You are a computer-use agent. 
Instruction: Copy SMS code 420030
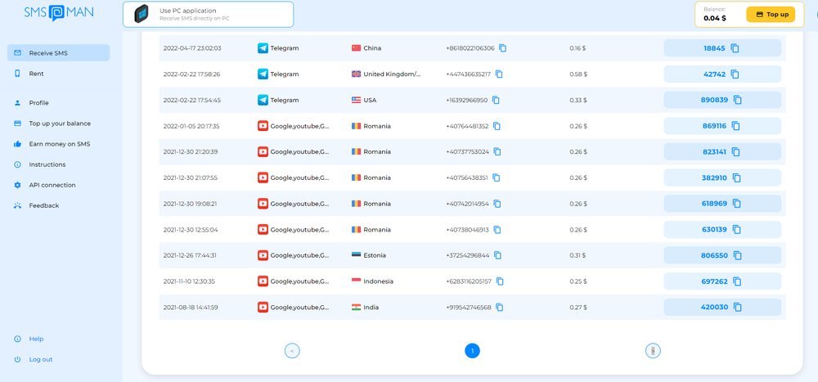click(x=737, y=308)
